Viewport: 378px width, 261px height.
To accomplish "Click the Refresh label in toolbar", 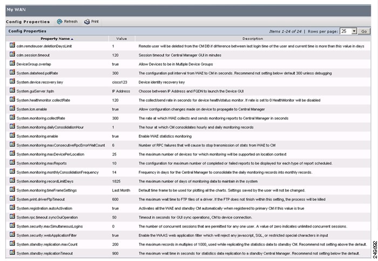I will pyautogui.click(x=71, y=22).
